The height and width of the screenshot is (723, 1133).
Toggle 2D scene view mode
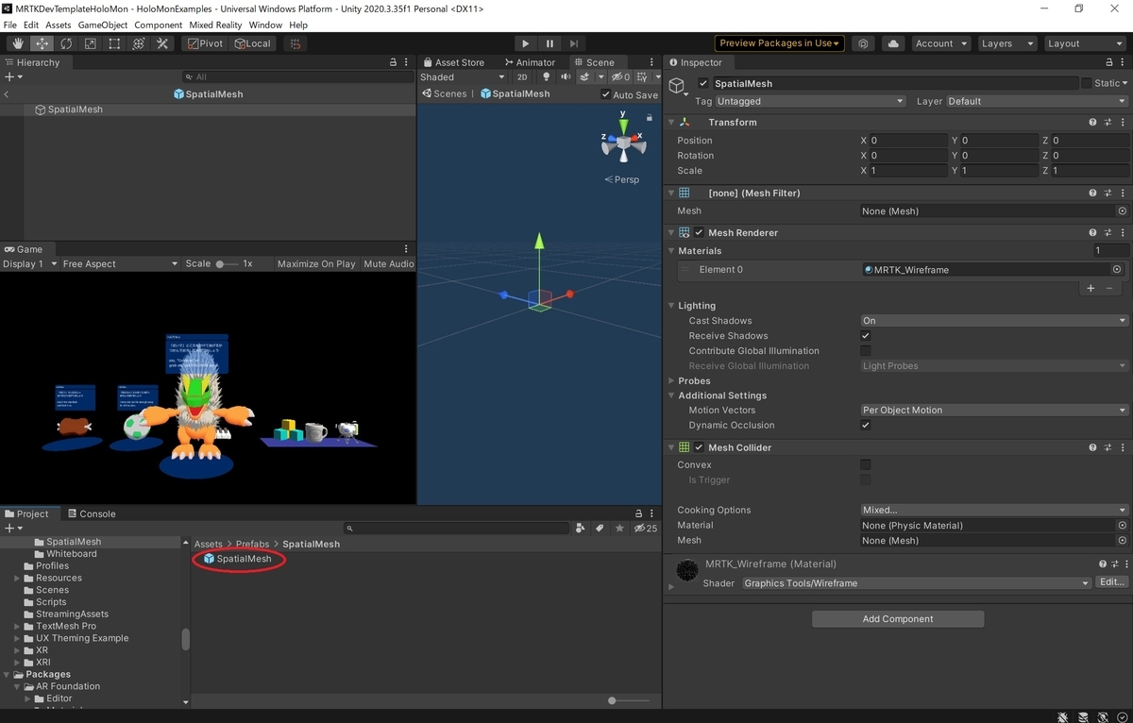coord(522,77)
